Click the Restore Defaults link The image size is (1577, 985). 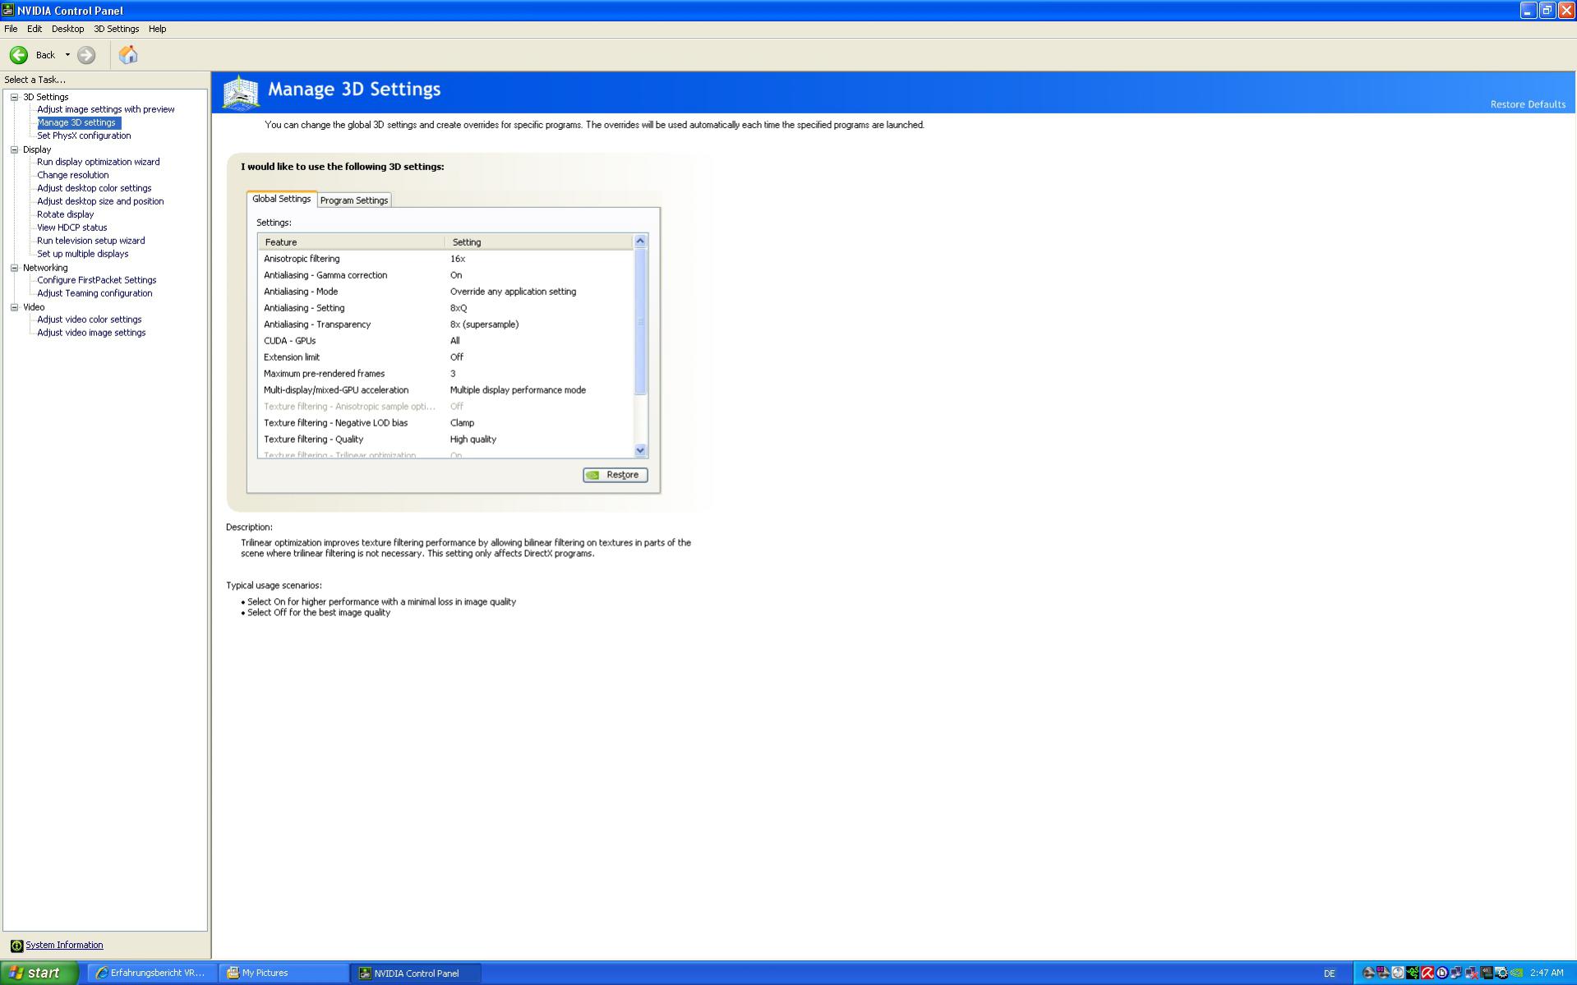tap(1528, 104)
